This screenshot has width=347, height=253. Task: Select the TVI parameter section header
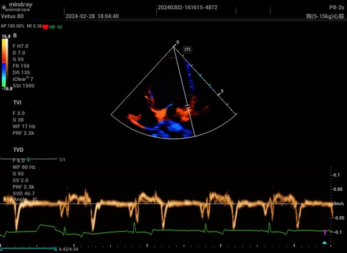click(x=17, y=103)
